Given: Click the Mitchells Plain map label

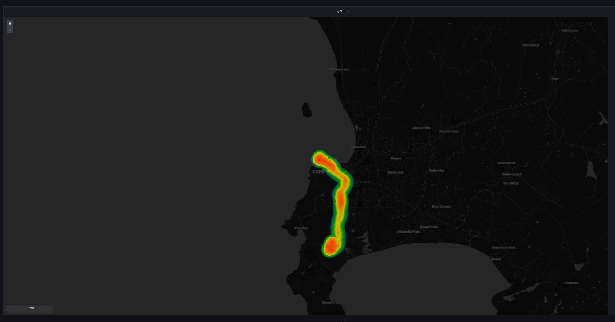Looking at the screenshot, I should tap(409, 232).
